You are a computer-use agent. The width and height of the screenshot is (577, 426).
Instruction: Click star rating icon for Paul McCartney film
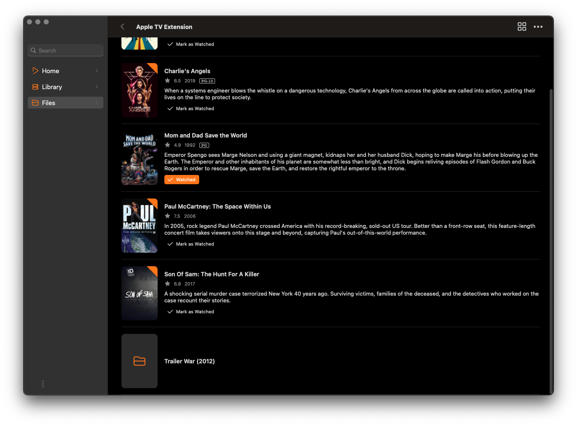coord(167,216)
